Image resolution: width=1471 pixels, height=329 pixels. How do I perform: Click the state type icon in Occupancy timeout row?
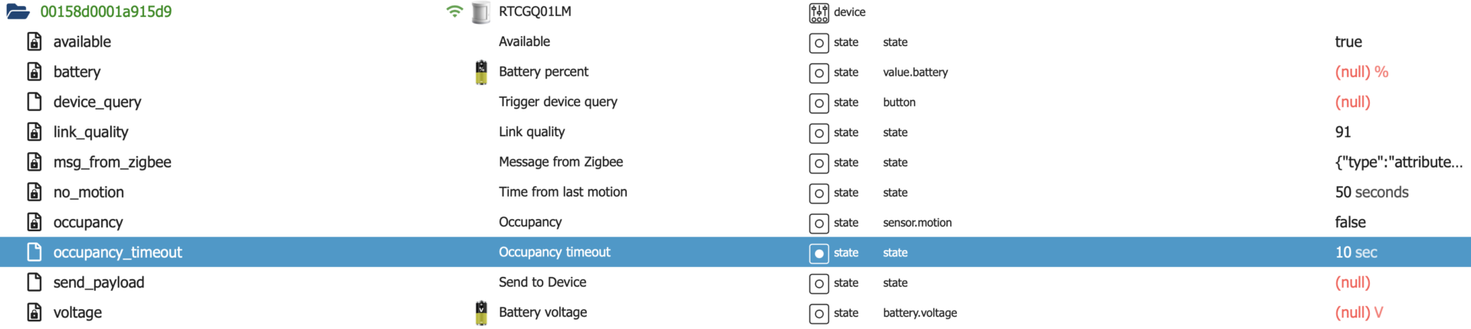[818, 253]
